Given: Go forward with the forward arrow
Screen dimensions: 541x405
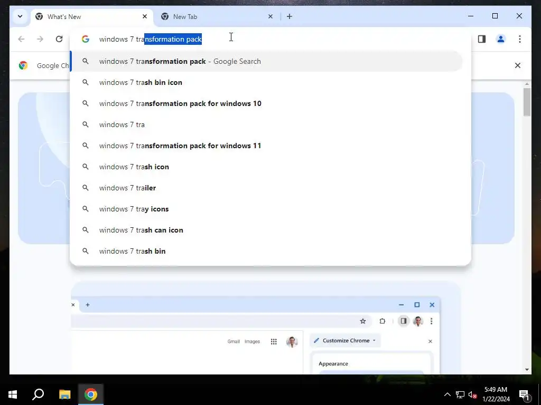Looking at the screenshot, I should pos(40,39).
